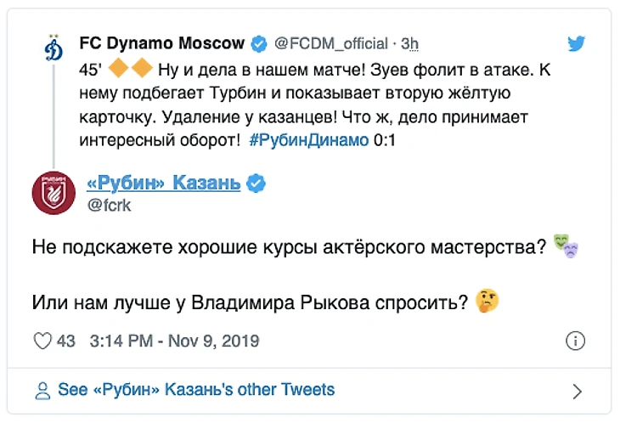
Task: Open the #РубинДинамо hashtag
Action: 310,141
